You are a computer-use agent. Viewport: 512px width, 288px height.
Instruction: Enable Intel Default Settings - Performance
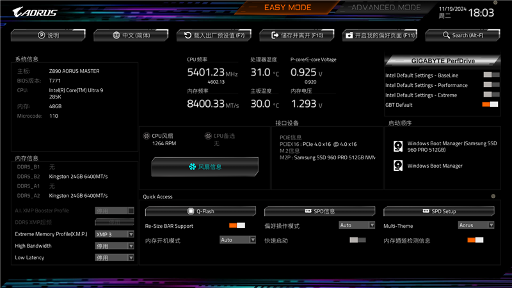(492, 84)
